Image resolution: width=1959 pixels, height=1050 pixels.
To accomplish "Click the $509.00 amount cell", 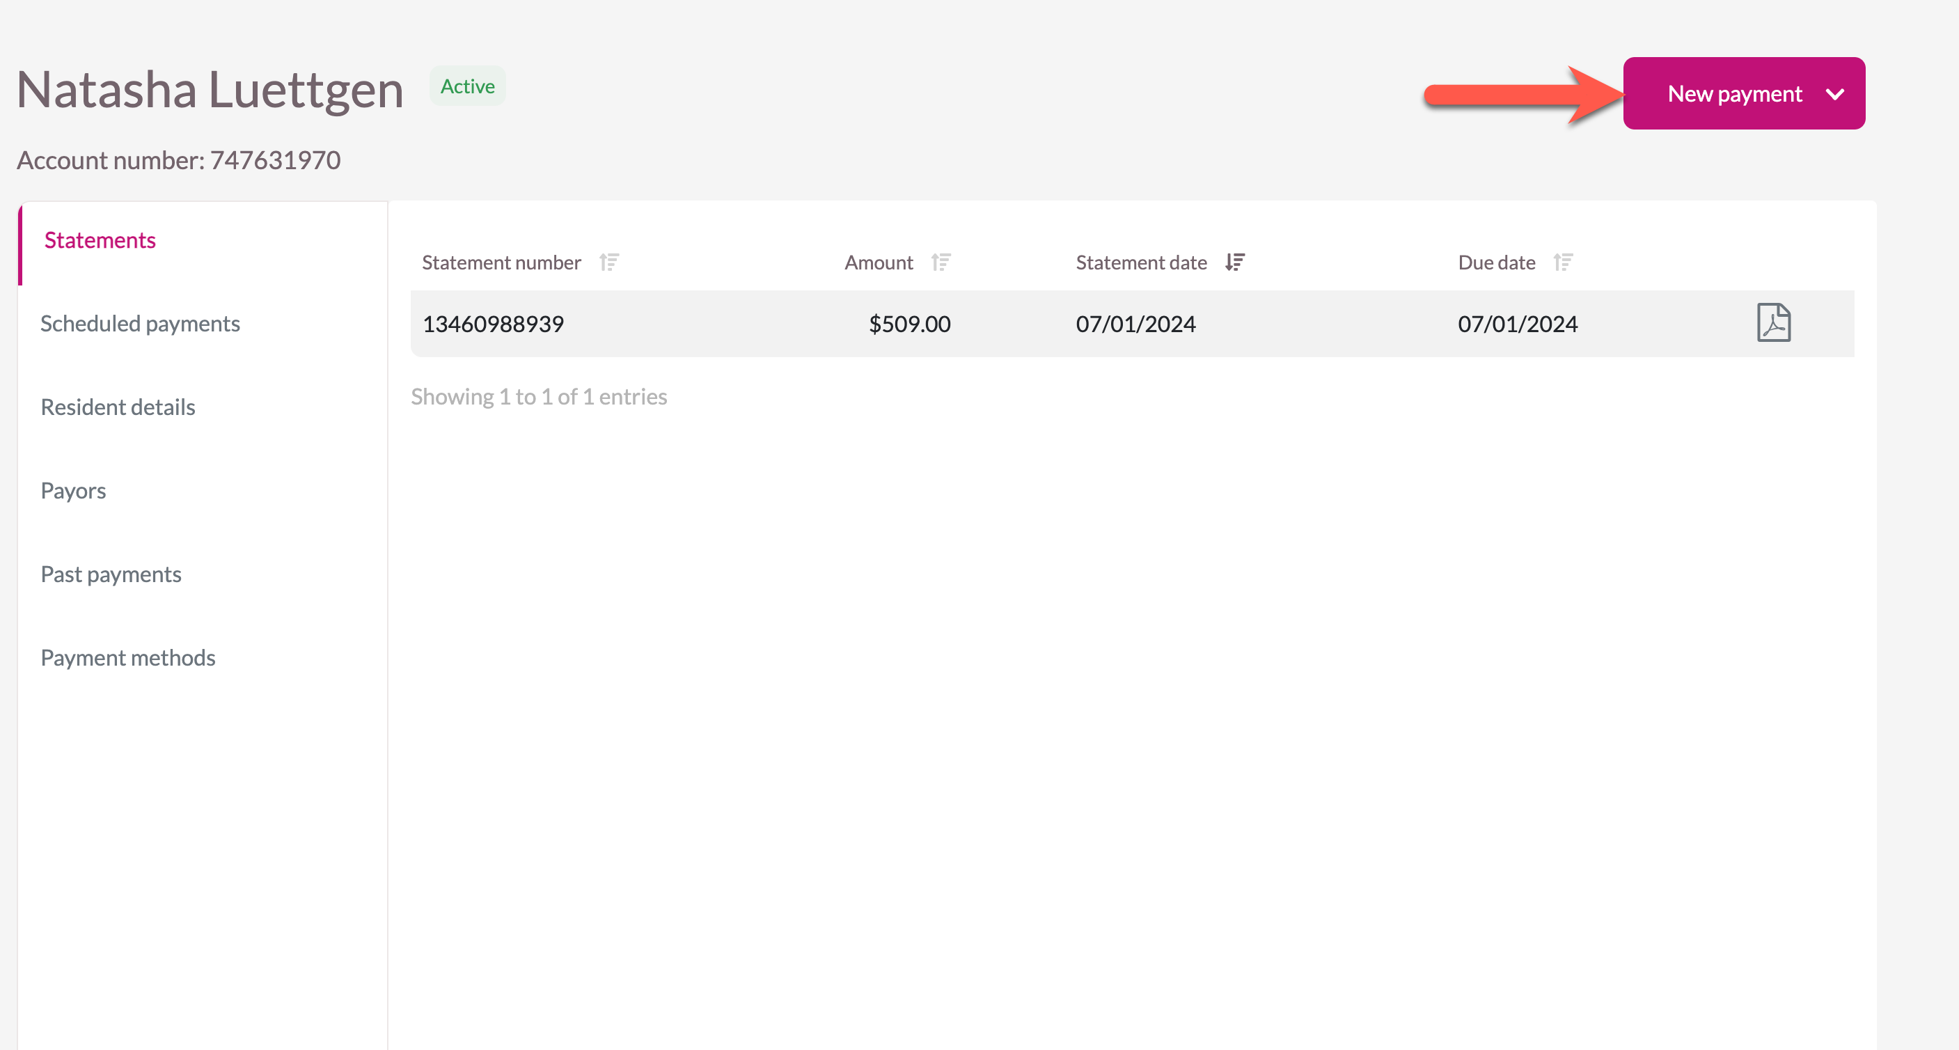I will click(x=909, y=324).
